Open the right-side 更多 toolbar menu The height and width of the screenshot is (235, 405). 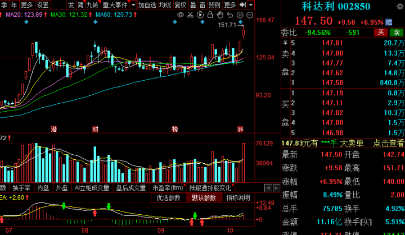pos(229,4)
